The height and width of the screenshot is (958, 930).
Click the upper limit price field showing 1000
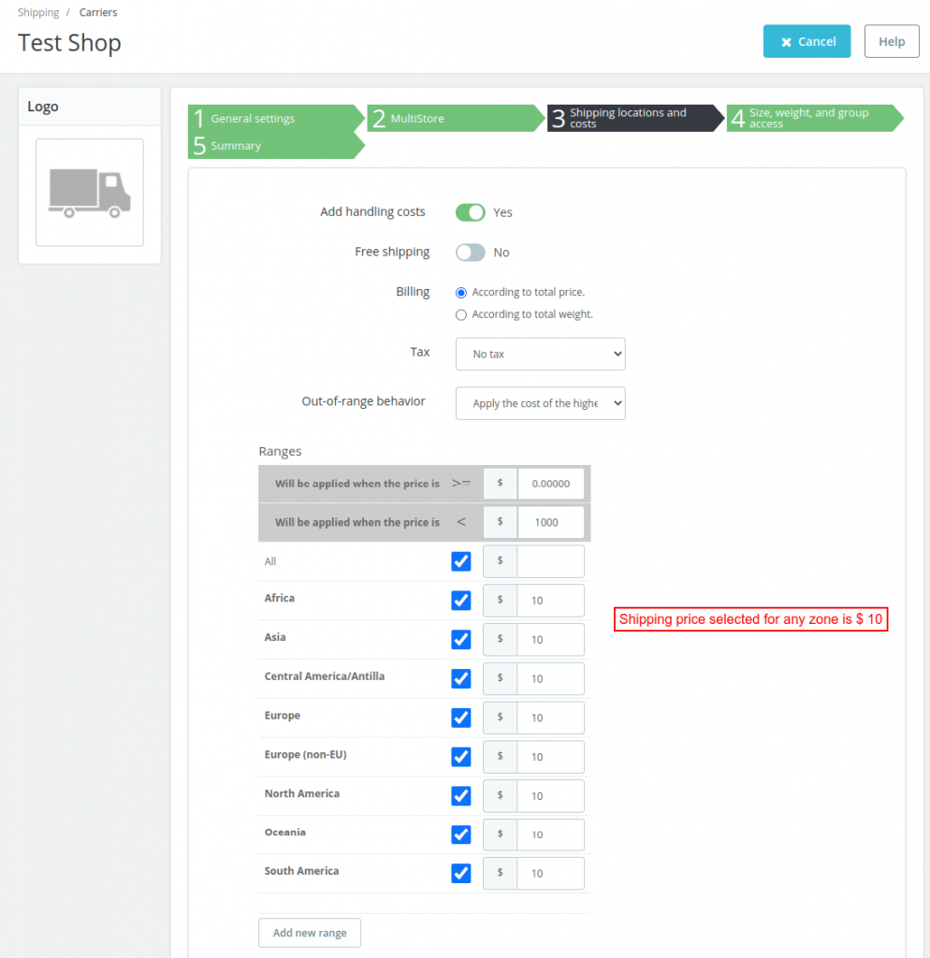point(550,523)
